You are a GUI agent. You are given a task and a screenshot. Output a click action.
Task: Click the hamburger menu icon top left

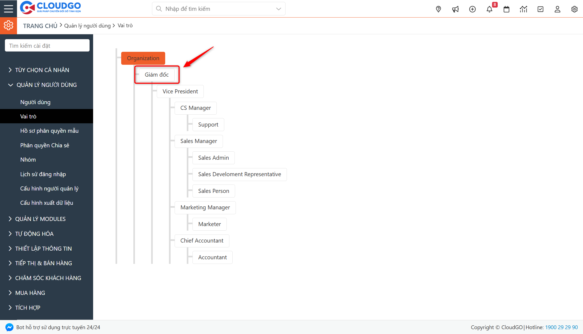point(8,8)
